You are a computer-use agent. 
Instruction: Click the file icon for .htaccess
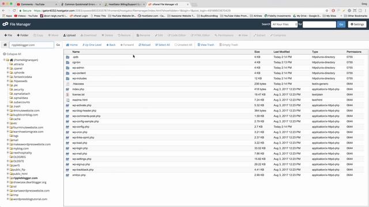pyautogui.click(x=67, y=84)
